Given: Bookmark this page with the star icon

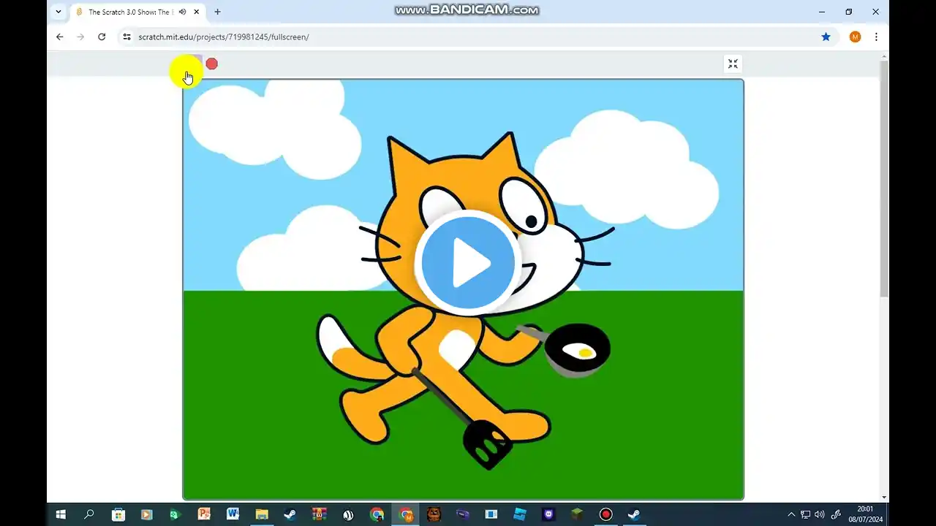Looking at the screenshot, I should [826, 37].
